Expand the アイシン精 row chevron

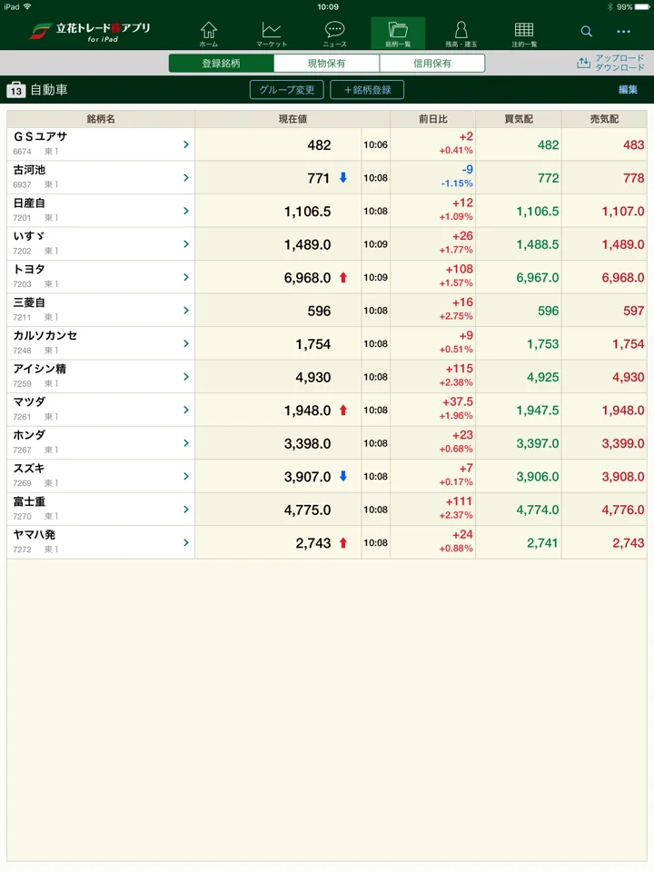coord(186,377)
